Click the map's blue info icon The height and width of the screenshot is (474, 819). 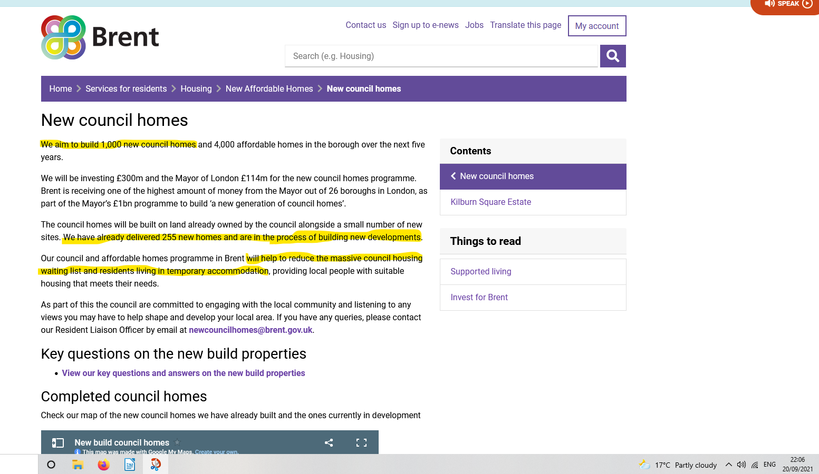(77, 451)
